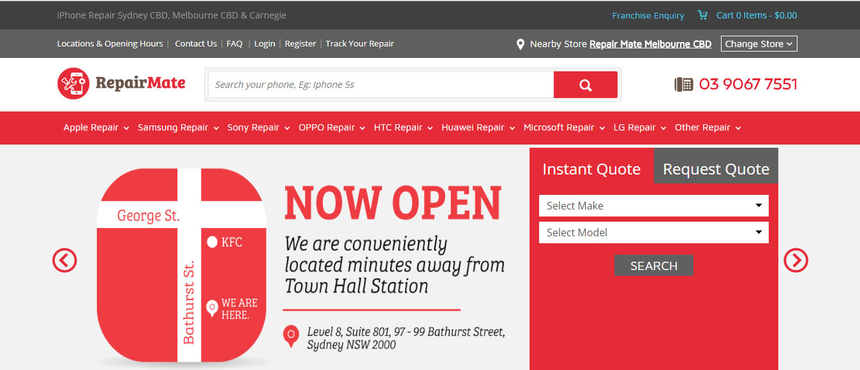
Task: Click the Franchise Enquiry link
Action: pos(648,15)
